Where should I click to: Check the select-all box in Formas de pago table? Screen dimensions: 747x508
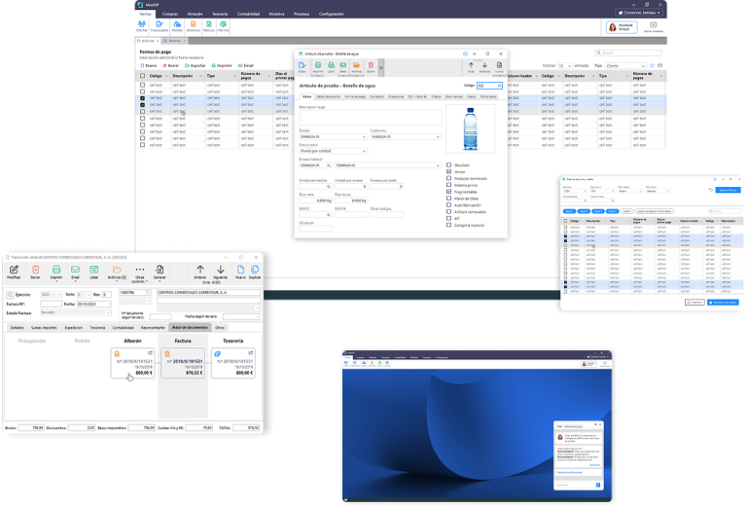click(x=142, y=76)
